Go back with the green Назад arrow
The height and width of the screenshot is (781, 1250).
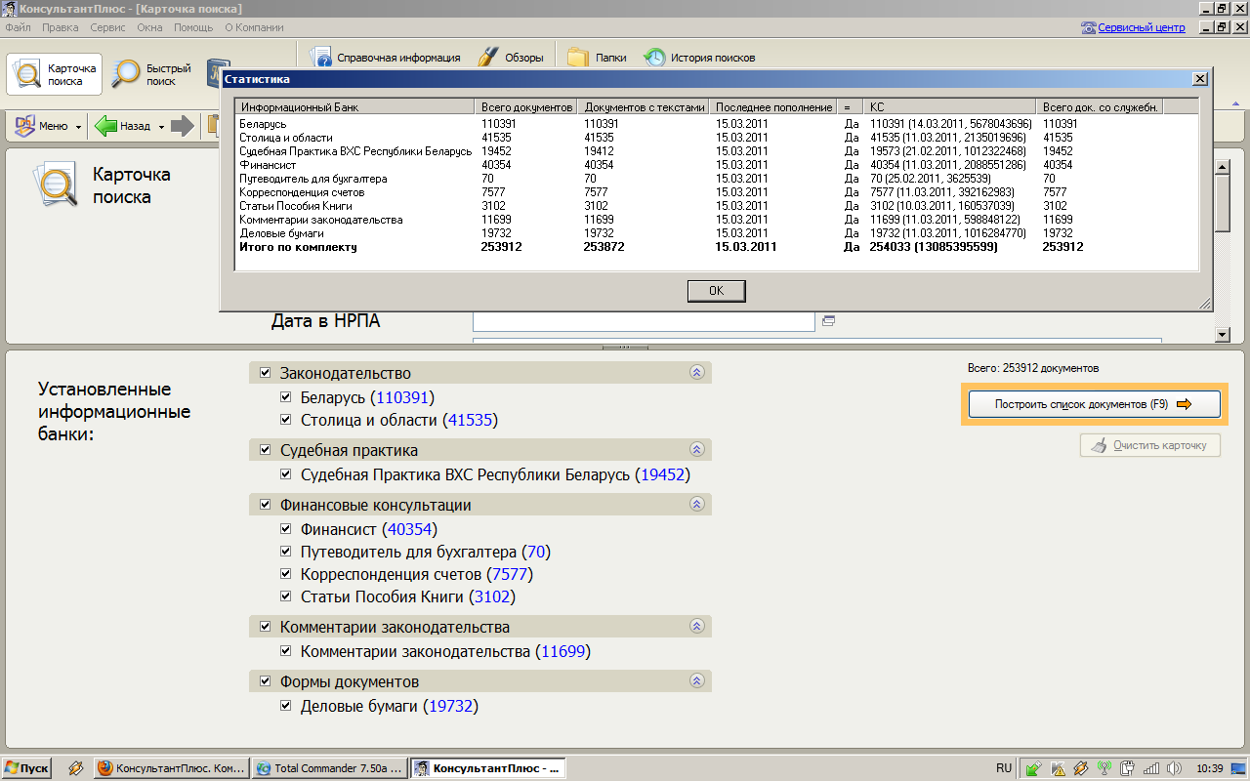(123, 126)
